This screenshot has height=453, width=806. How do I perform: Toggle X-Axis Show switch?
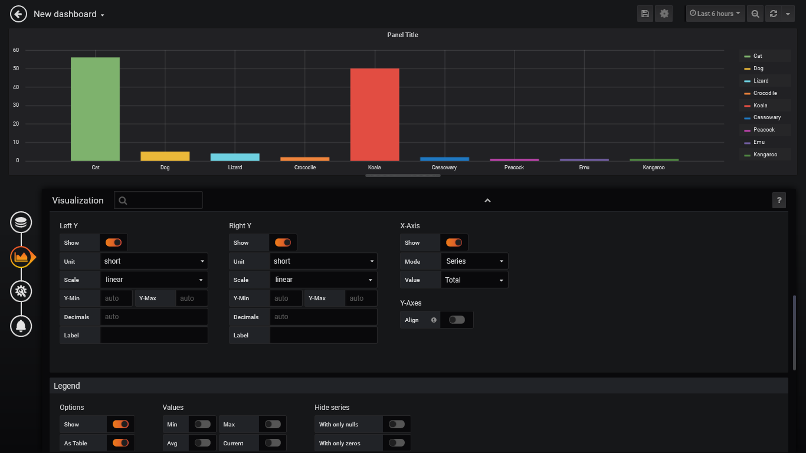pos(454,242)
